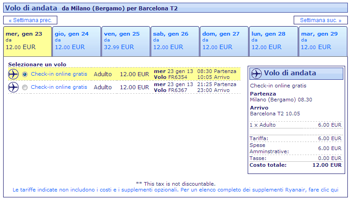This screenshot has height=201, width=351.
Task: Click the airplane icon beside flight FR6354
Action: [13, 74]
